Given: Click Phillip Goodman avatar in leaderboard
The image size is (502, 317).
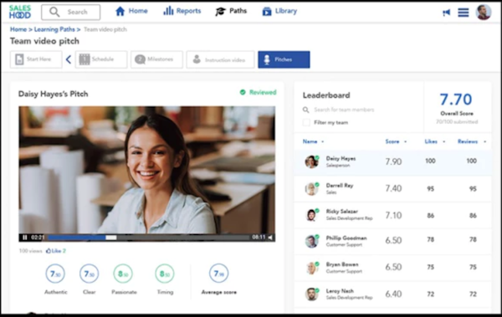Looking at the screenshot, I should click(311, 241).
